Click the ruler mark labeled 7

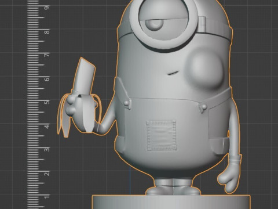[x=47, y=55]
